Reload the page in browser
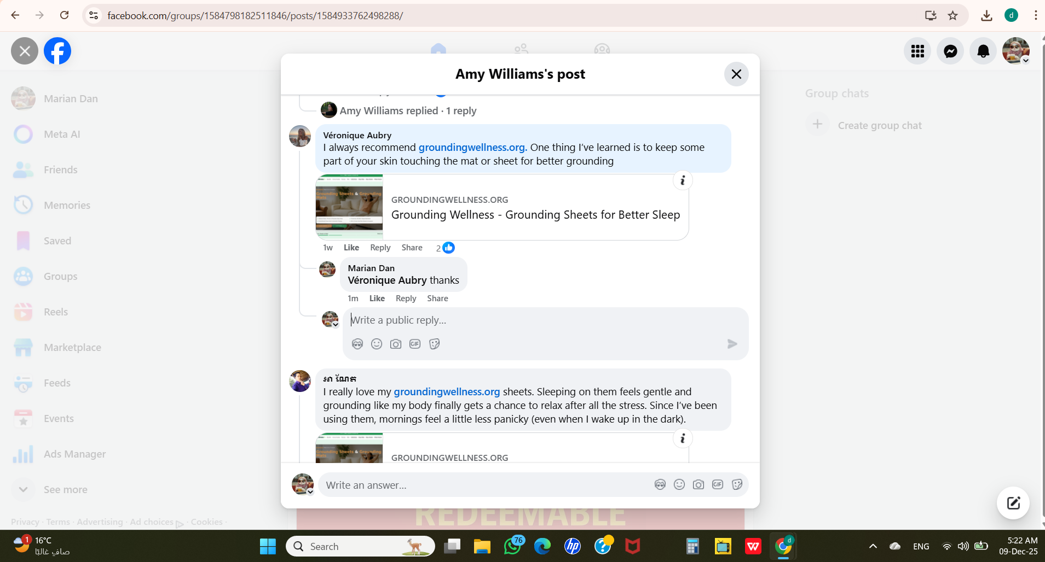1045x562 pixels. [x=64, y=15]
